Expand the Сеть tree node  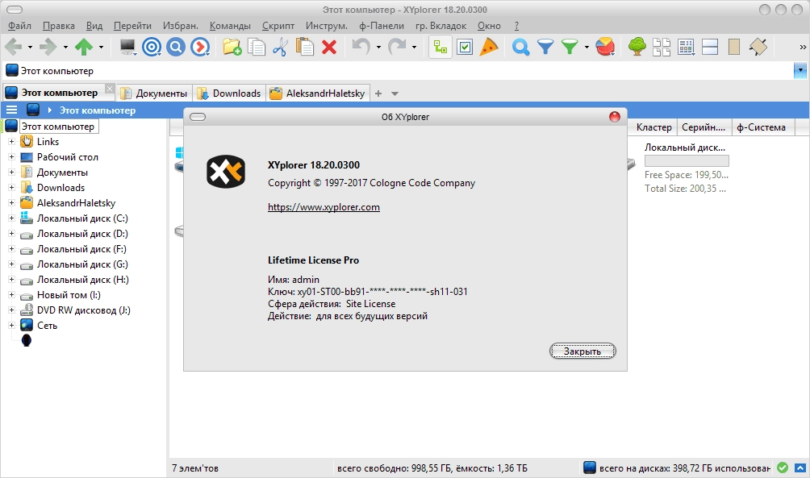click(11, 325)
